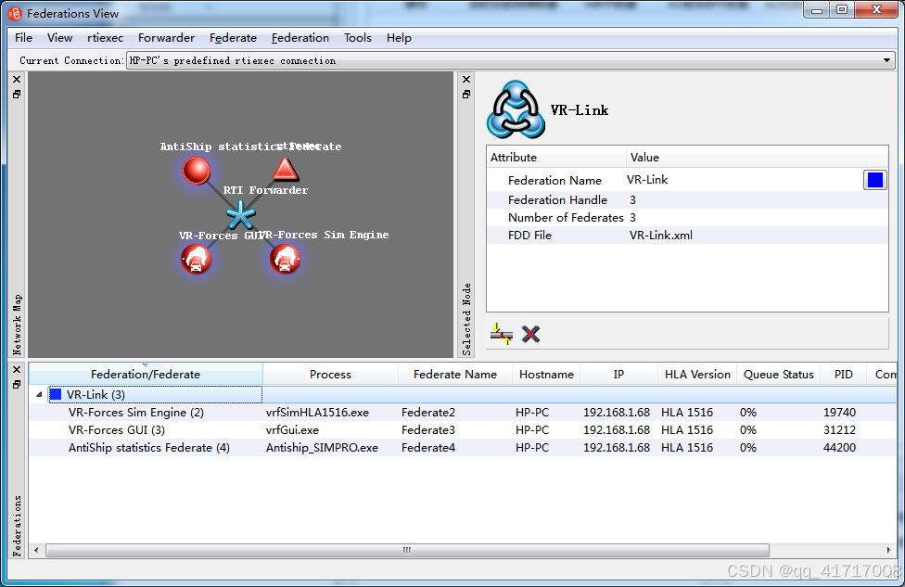Open the View menu
Image resolution: width=905 pixels, height=587 pixels.
coord(59,37)
